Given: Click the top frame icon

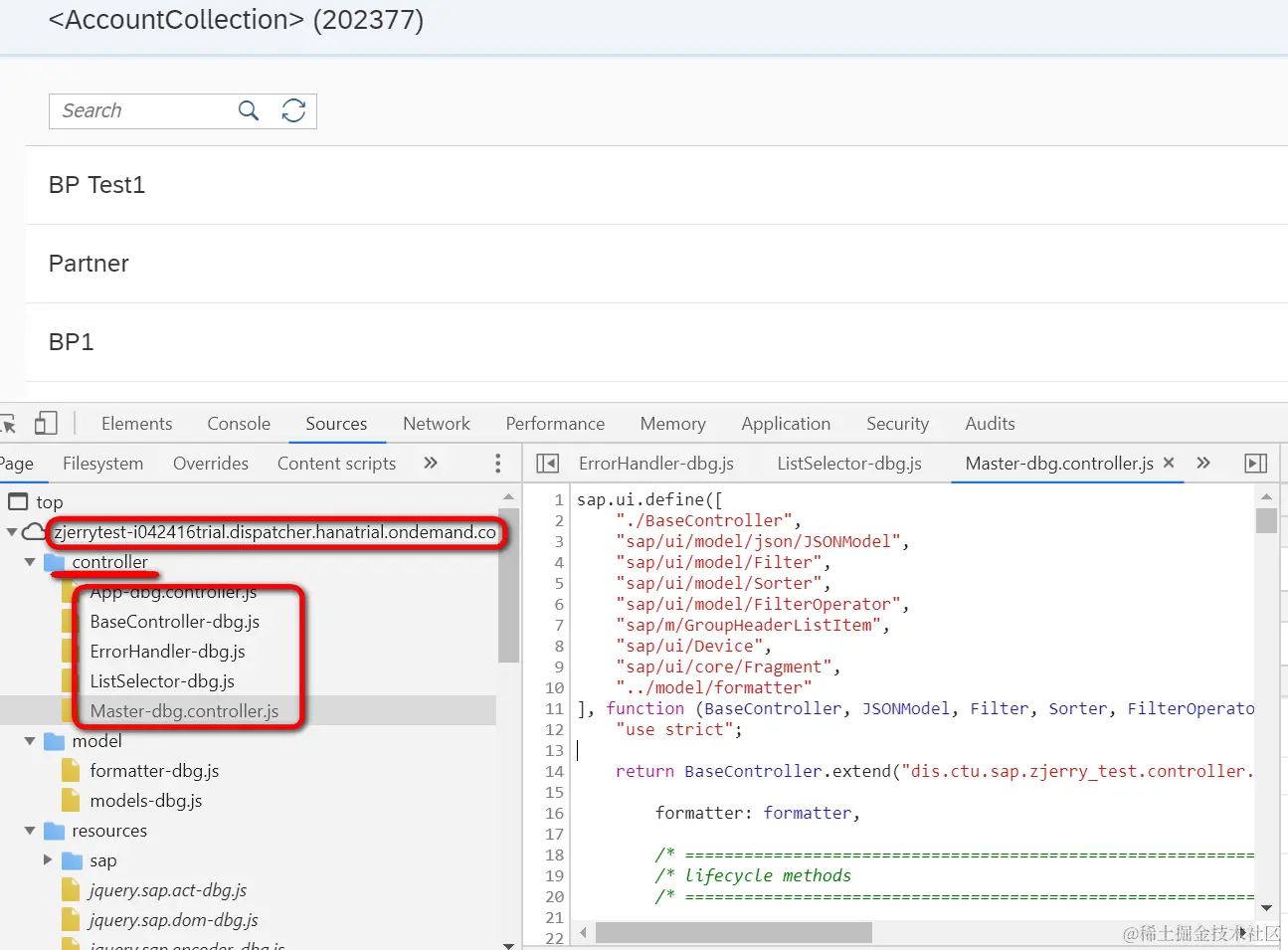Looking at the screenshot, I should [18, 501].
